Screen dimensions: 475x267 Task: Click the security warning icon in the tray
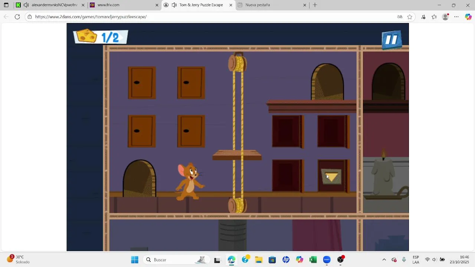(x=394, y=260)
